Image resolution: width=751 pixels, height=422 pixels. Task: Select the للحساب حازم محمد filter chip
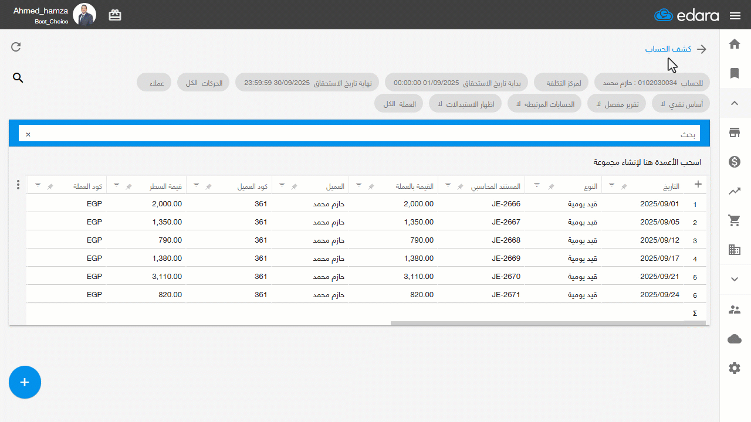[652, 83]
